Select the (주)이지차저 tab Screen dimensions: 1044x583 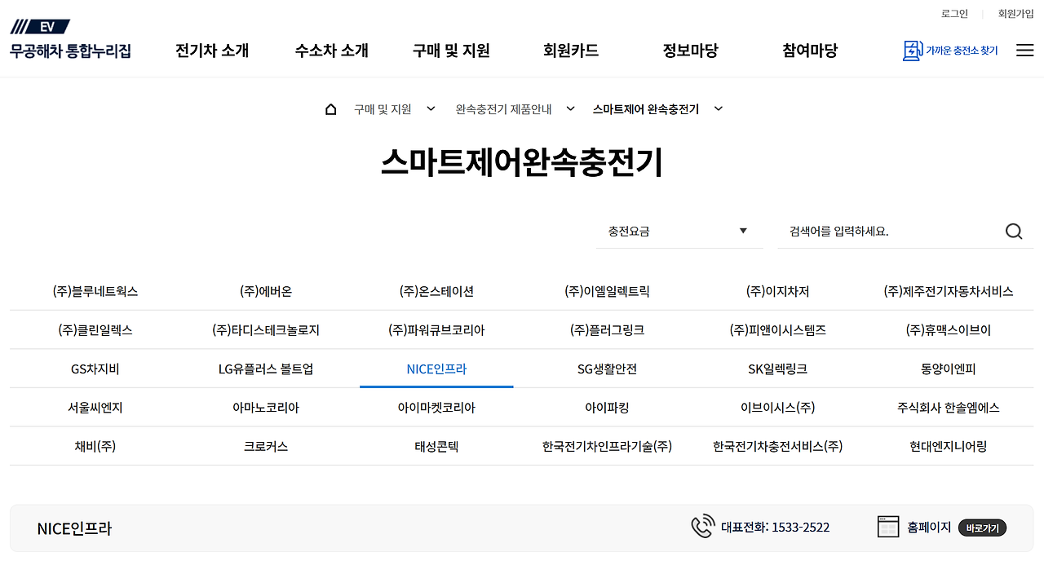[x=777, y=291]
